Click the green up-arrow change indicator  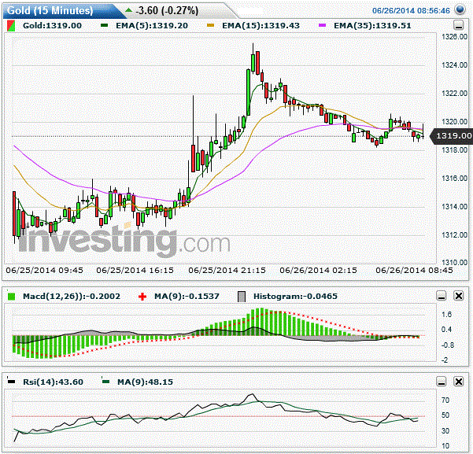(129, 10)
